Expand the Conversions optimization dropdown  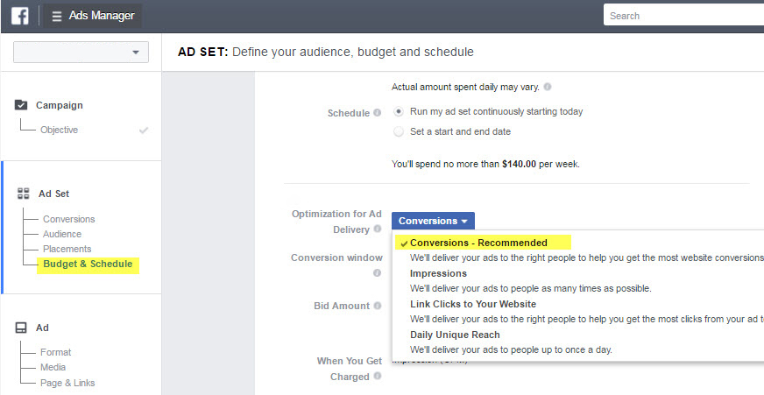pos(433,221)
